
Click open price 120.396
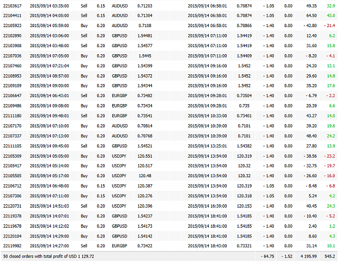tap(145, 206)
